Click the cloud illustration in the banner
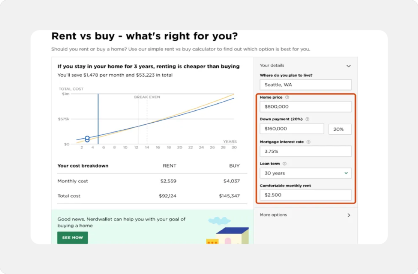 219,221
